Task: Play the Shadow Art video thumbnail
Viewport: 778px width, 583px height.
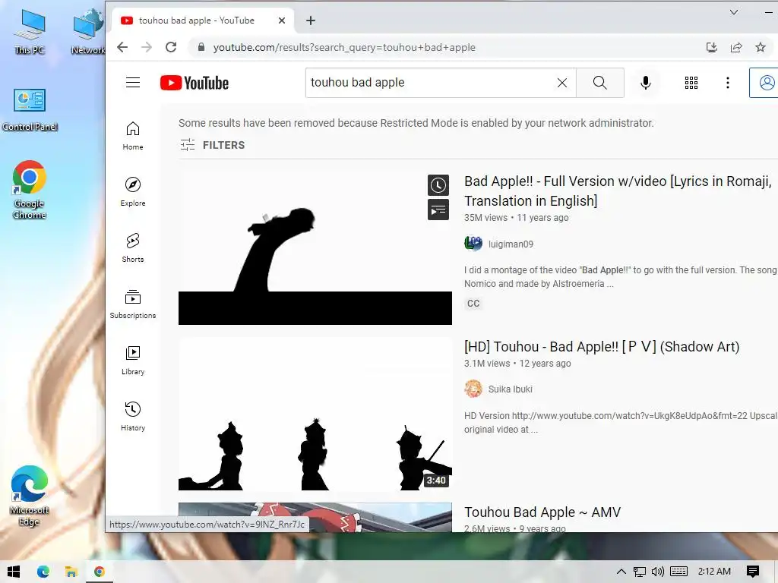Action: click(315, 414)
